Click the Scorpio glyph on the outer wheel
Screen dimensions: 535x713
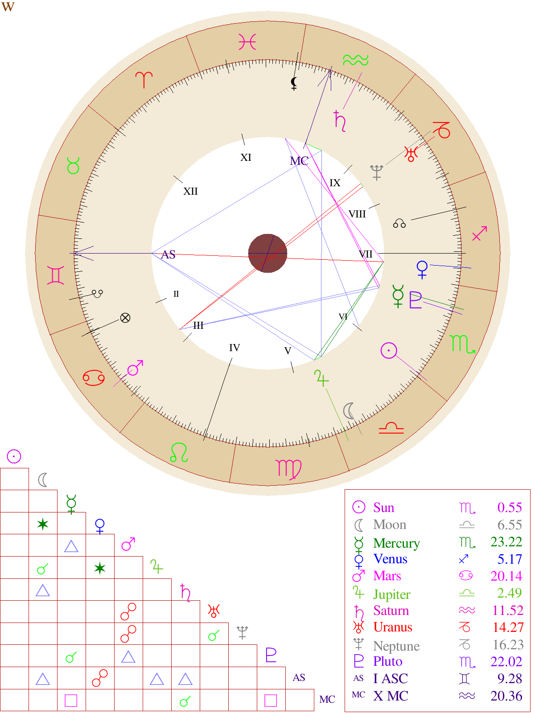(x=462, y=344)
